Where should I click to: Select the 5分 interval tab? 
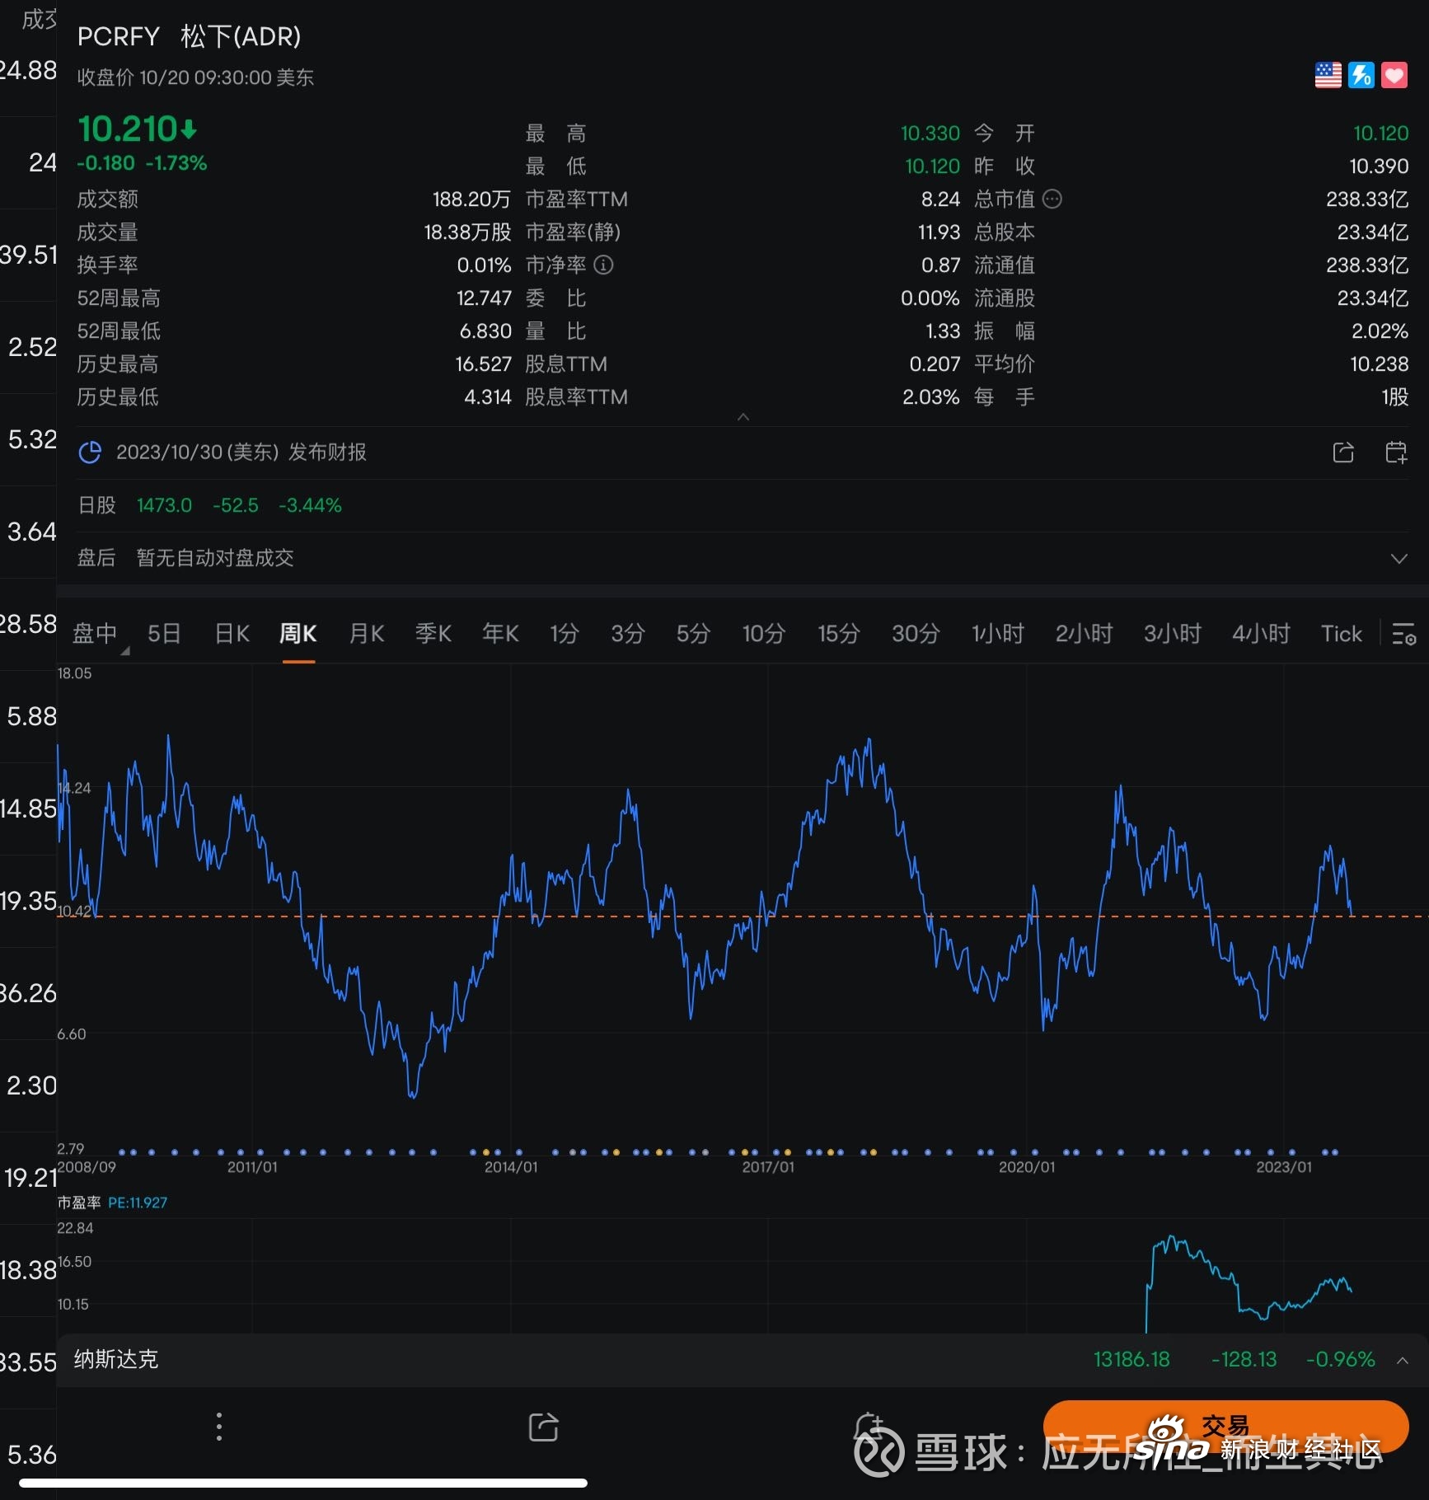click(x=693, y=634)
